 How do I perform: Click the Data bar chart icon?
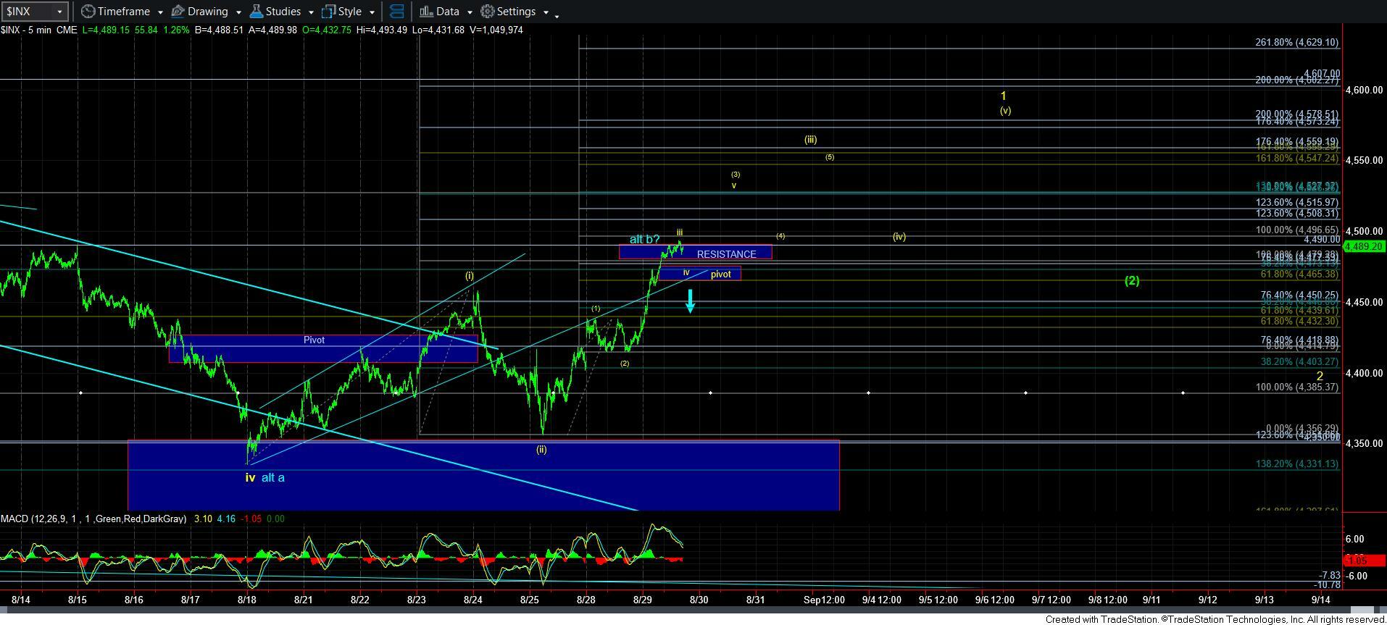(426, 12)
